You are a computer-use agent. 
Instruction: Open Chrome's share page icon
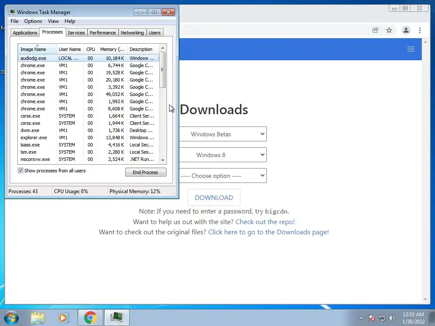point(375,30)
